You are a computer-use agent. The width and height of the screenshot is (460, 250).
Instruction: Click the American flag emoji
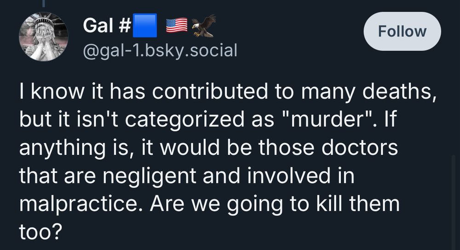click(177, 25)
